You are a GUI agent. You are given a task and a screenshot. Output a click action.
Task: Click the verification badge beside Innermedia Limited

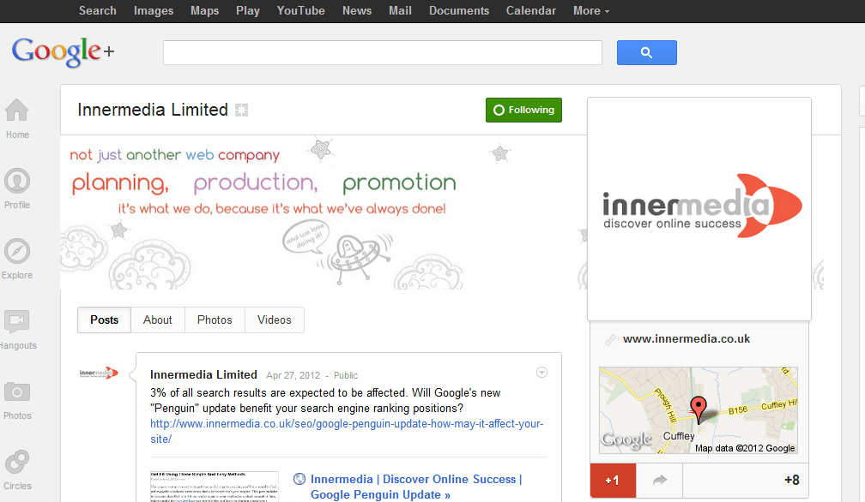pyautogui.click(x=241, y=111)
